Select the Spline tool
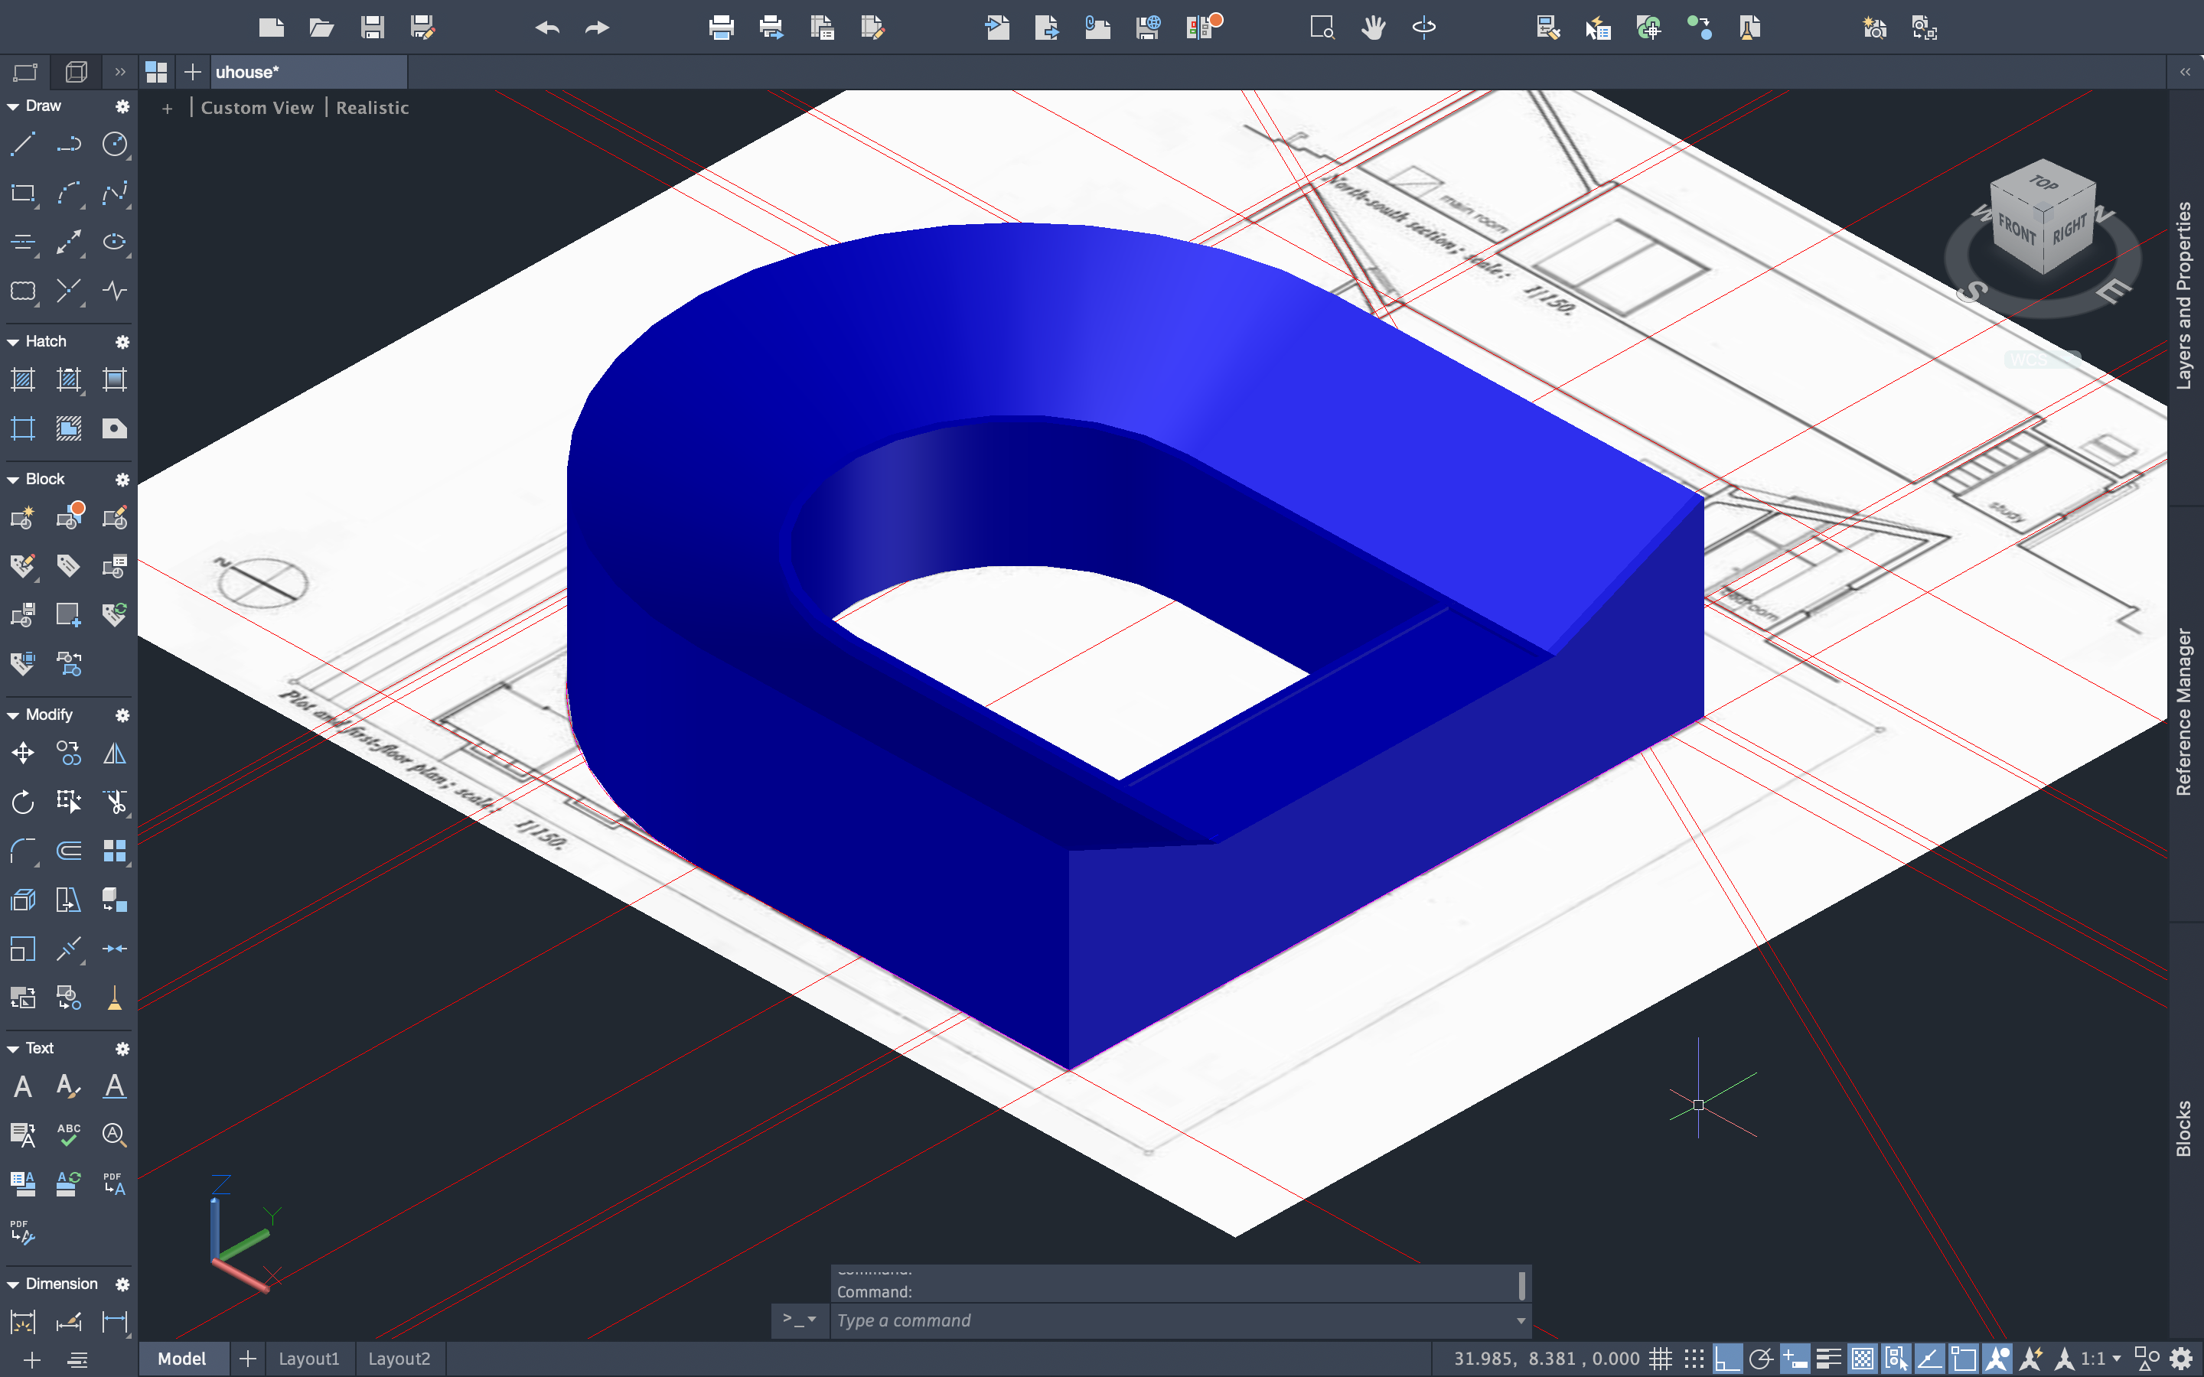 tap(115, 193)
